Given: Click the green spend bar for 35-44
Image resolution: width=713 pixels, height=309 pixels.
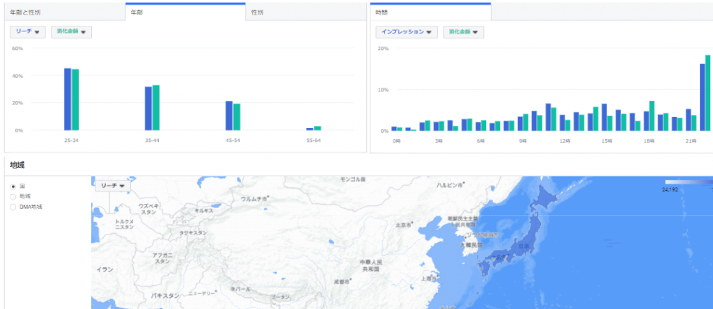Looking at the screenshot, I should click(x=156, y=107).
